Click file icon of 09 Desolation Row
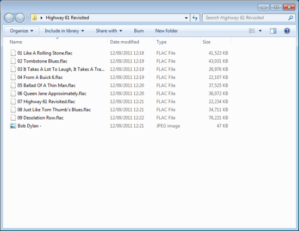 point(13,117)
